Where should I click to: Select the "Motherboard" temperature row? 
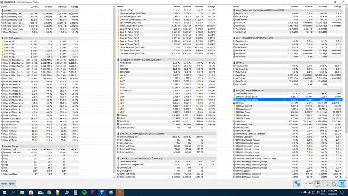pyautogui.click(x=166, y=63)
